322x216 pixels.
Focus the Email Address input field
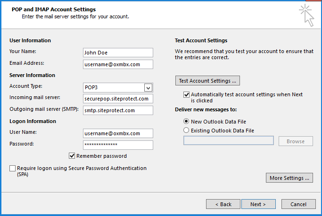[x=118, y=64]
